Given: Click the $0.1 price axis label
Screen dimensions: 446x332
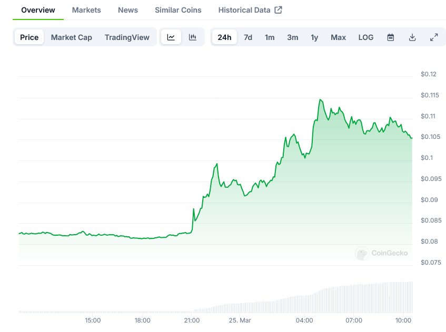Looking at the screenshot, I should 427,158.
